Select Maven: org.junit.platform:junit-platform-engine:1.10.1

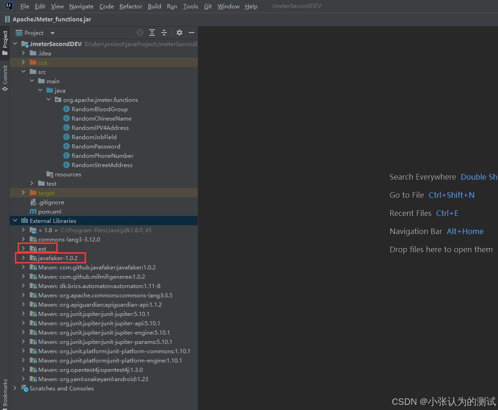[110, 360]
